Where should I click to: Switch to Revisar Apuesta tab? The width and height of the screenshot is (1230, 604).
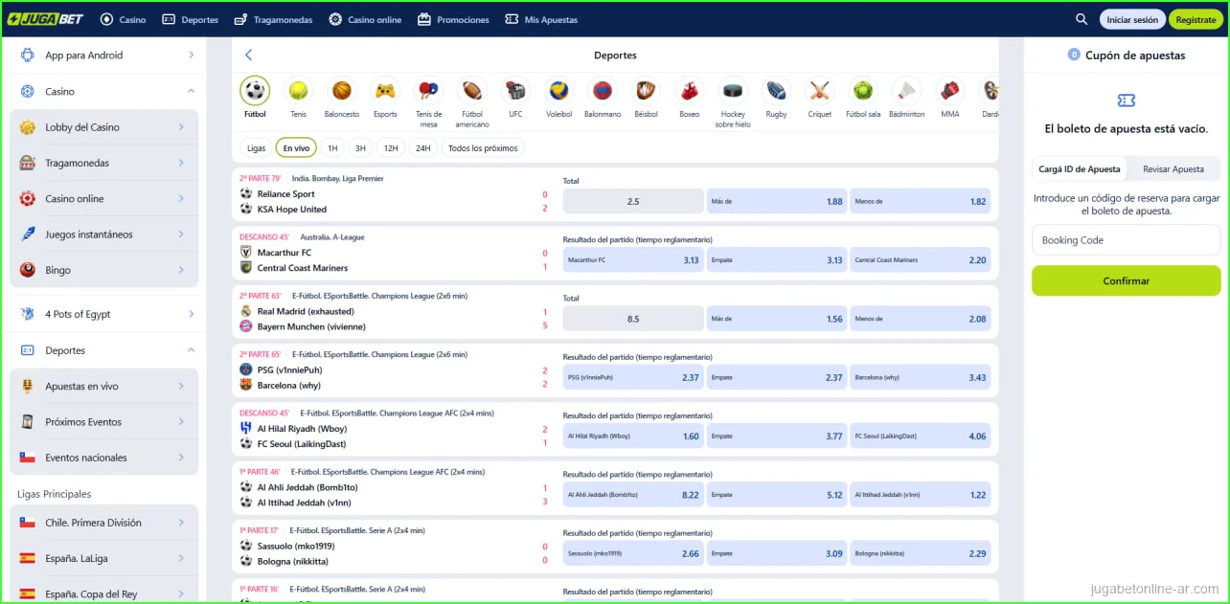tap(1173, 169)
